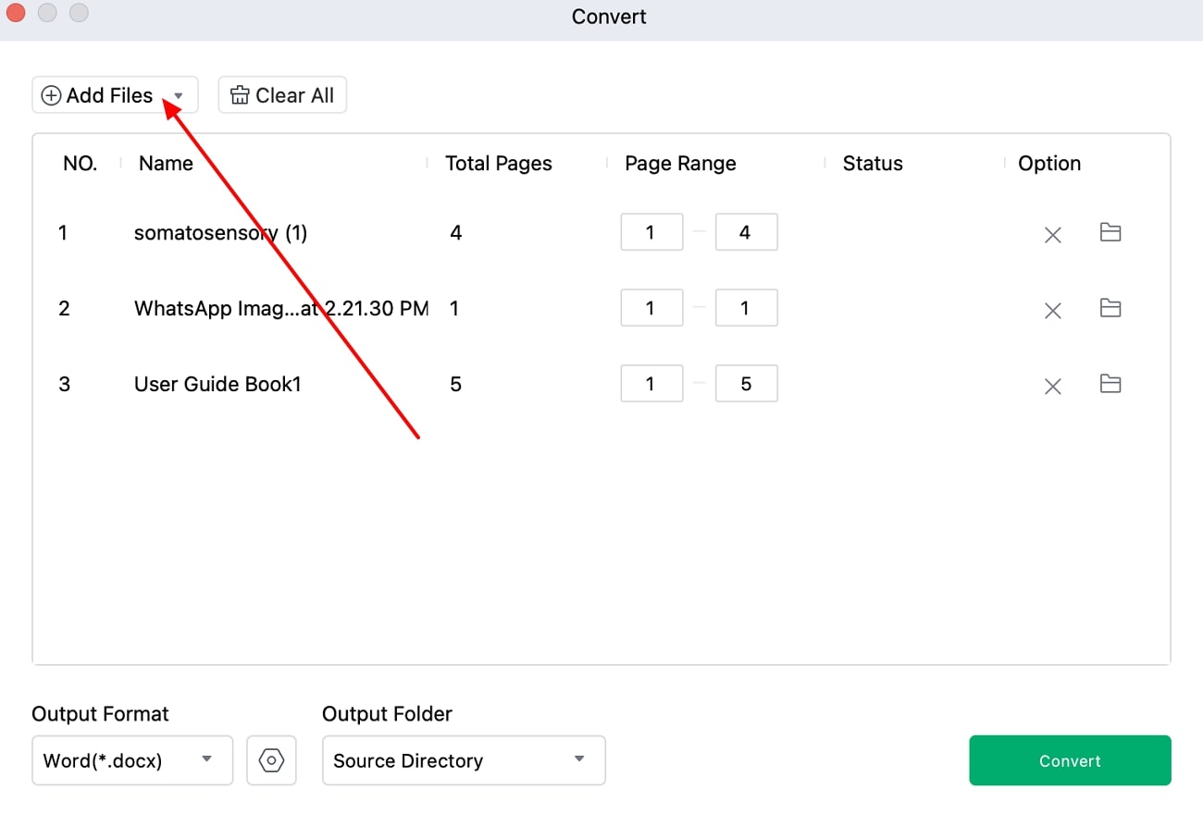Edit start page field for User Guide Book1
The image size is (1203, 814).
click(x=651, y=384)
